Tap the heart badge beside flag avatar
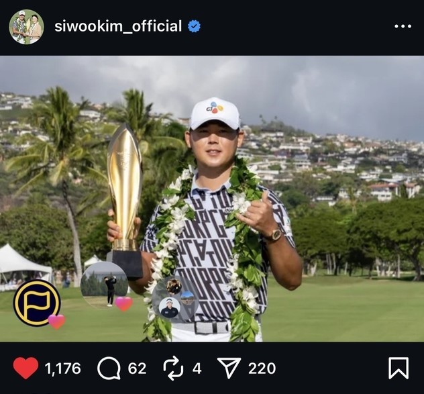424x394 pixels. pos(56,322)
